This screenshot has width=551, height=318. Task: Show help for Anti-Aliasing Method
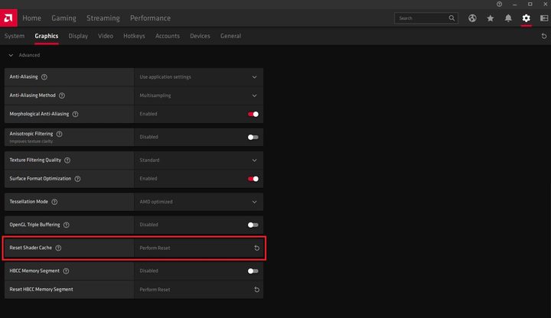tap(62, 96)
